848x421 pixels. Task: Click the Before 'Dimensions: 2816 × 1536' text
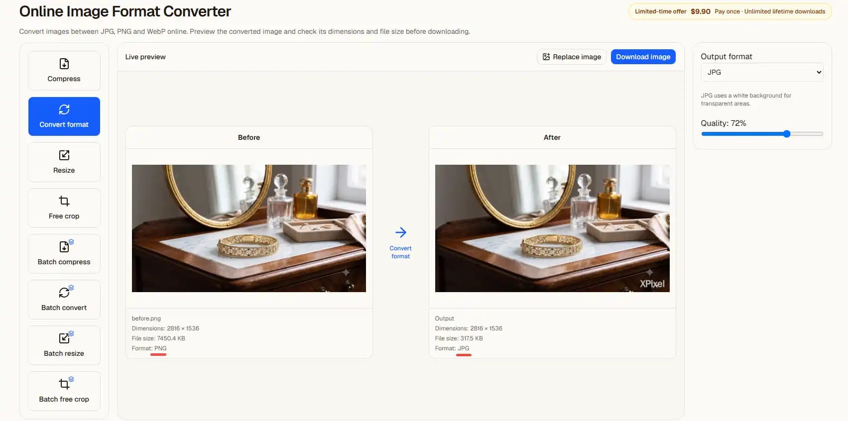point(165,328)
